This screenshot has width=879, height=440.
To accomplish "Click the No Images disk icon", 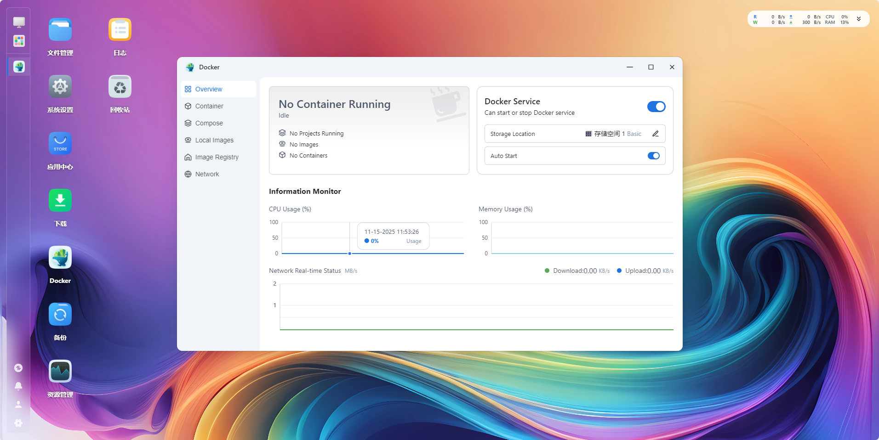I will [x=282, y=144].
